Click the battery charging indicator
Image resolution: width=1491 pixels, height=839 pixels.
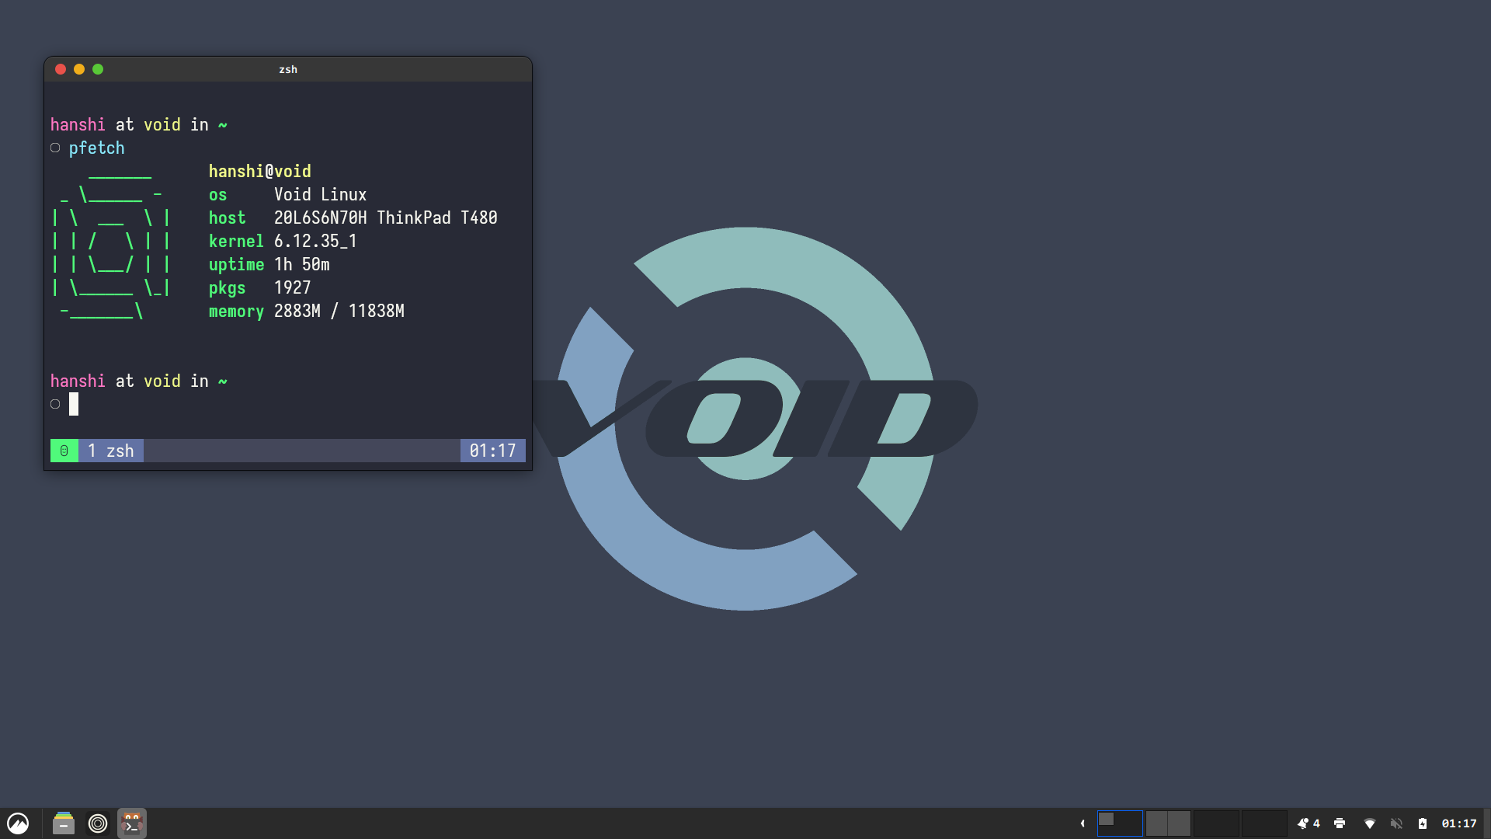click(1423, 823)
